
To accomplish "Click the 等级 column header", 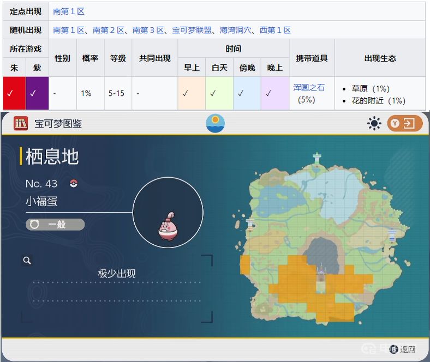I will pos(118,58).
